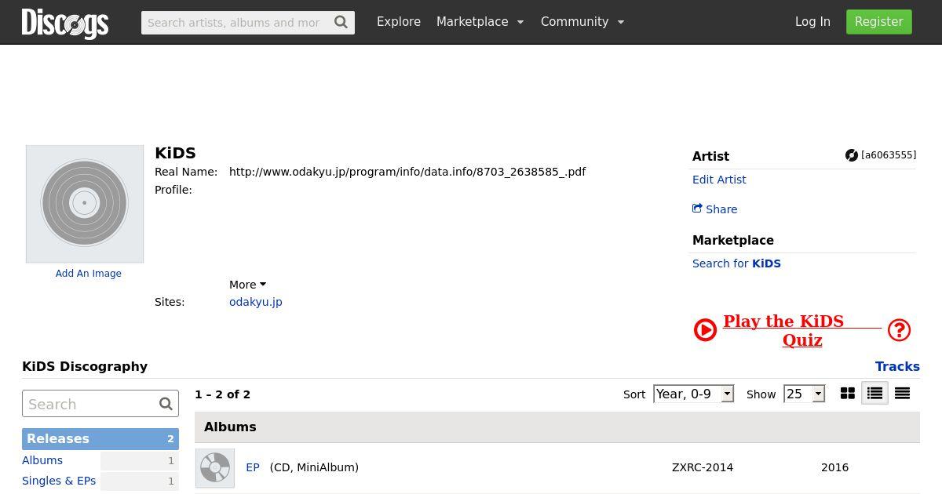942x494 pixels.
Task: Click the Edit Artist link
Action: coord(719,180)
